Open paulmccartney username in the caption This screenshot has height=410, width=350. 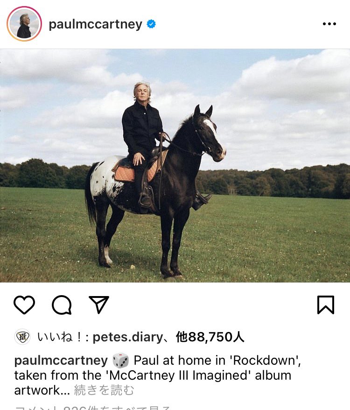(x=61, y=361)
